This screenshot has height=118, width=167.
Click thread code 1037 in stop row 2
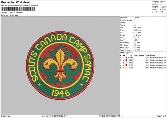tap(147, 60)
